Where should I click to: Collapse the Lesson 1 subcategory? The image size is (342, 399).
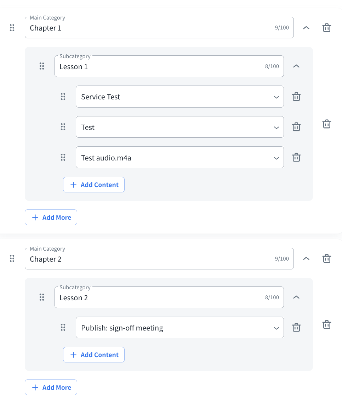tap(296, 66)
